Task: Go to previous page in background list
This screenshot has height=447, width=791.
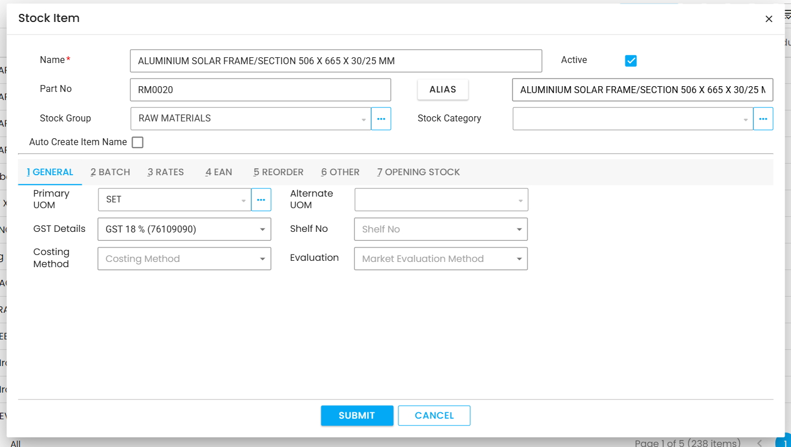Action: 759,444
